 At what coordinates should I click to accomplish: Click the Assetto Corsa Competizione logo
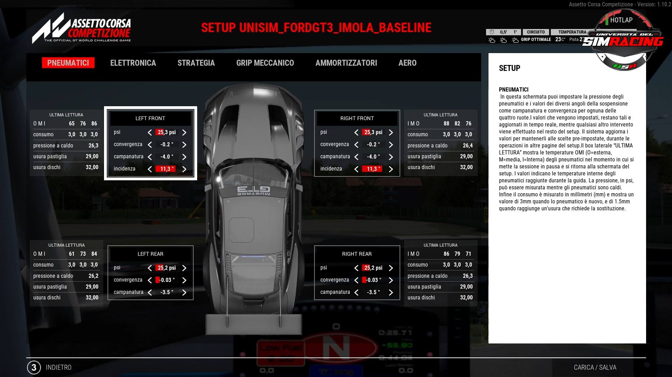pos(82,29)
